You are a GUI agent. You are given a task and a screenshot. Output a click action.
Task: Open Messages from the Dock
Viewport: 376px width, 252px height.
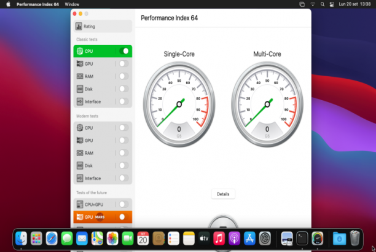pos(67,238)
